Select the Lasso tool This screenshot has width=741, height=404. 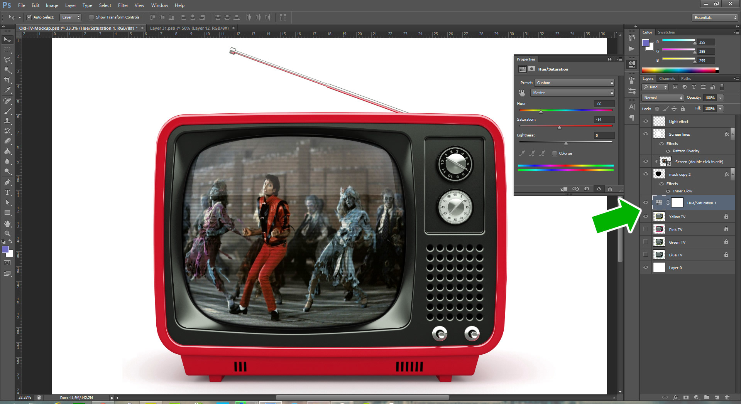7,60
